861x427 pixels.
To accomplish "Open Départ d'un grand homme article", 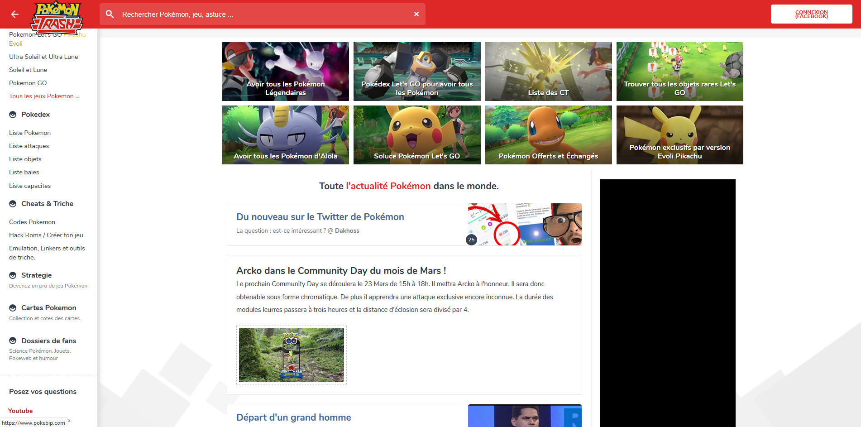I will [x=294, y=417].
